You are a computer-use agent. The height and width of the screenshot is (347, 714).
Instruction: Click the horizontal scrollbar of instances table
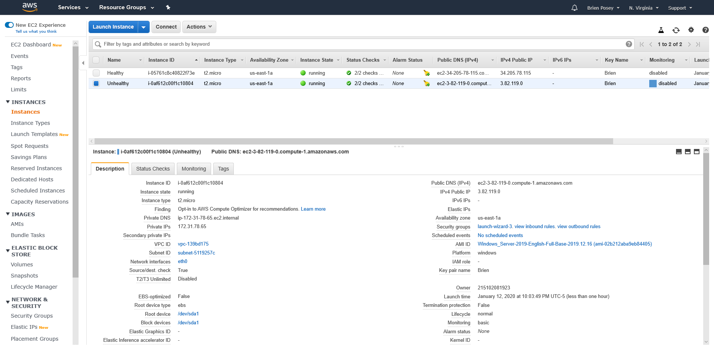click(354, 141)
